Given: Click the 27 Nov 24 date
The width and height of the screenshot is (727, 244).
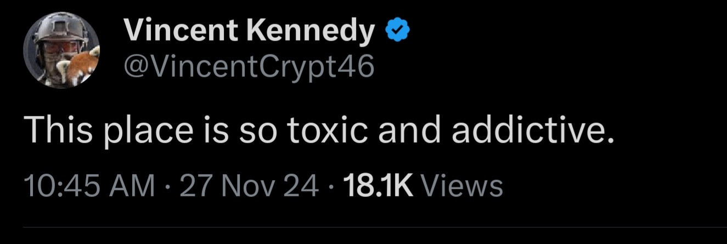Looking at the screenshot, I should coord(249,185).
